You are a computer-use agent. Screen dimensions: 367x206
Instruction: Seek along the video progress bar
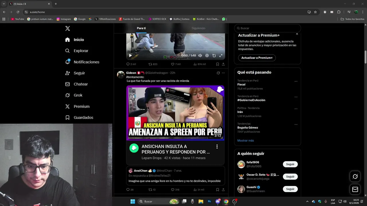click(x=175, y=50)
